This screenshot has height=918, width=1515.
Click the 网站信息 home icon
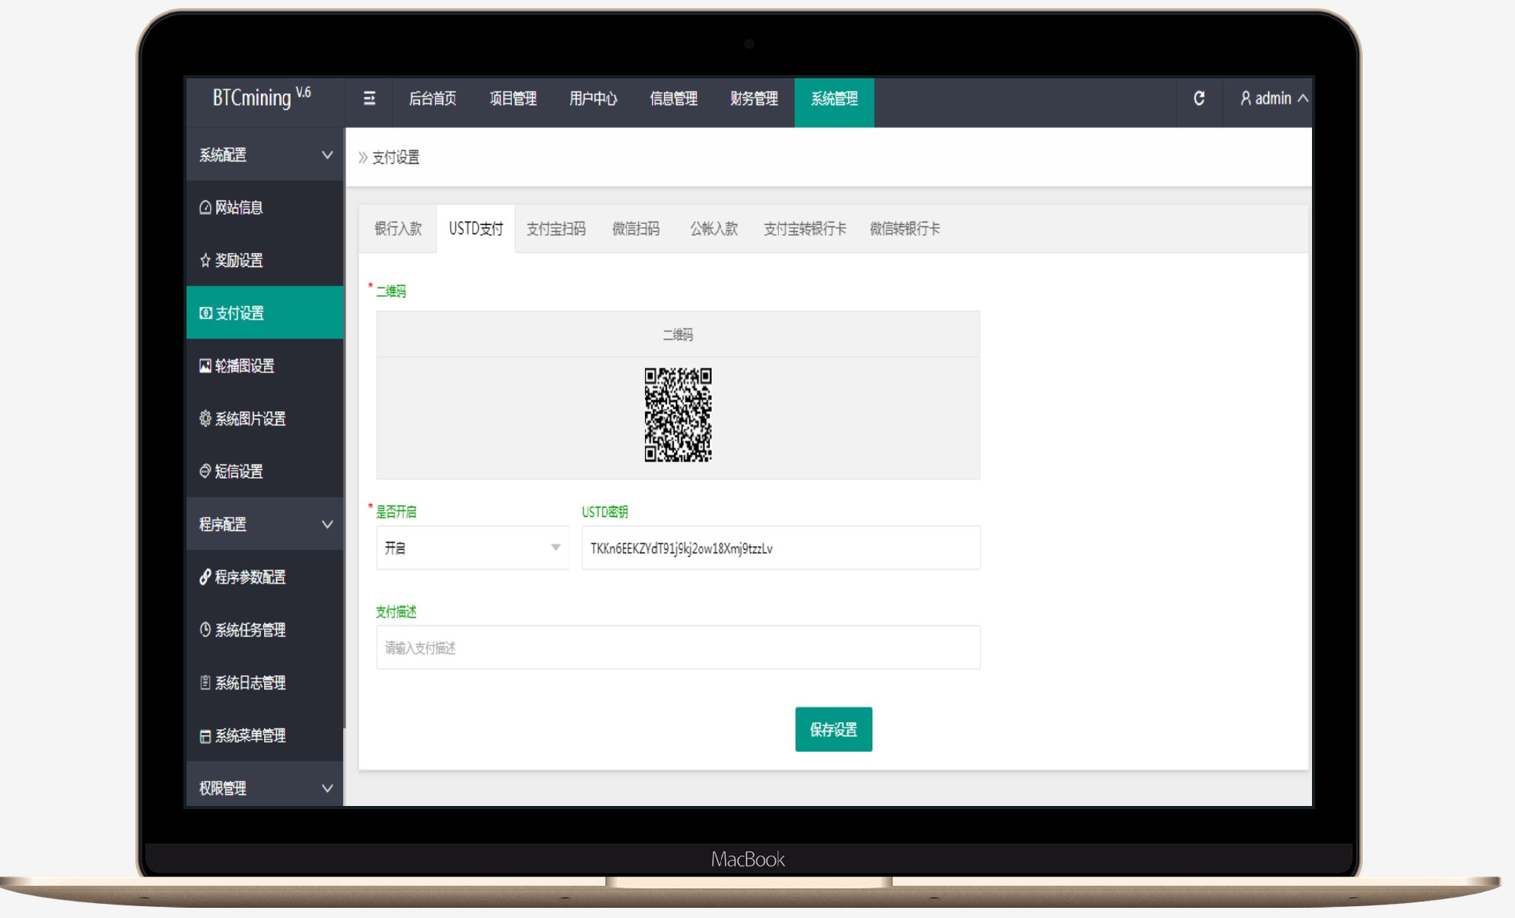pyautogui.click(x=205, y=208)
